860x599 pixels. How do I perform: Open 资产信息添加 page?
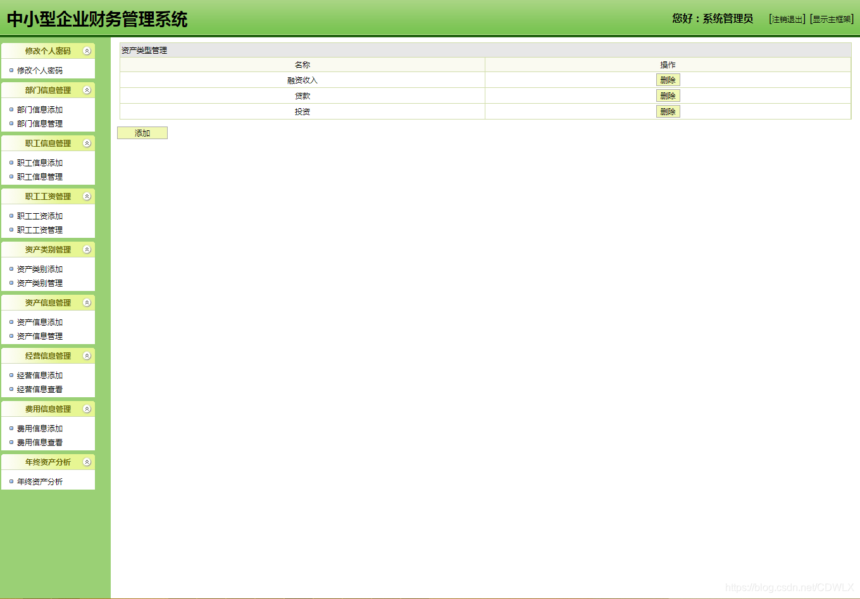pos(40,323)
